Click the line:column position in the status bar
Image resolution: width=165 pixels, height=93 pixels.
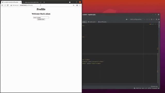click(143, 88)
